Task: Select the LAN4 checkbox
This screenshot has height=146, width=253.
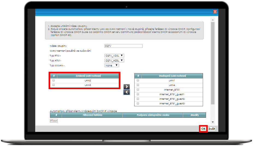Action: tap(138, 85)
